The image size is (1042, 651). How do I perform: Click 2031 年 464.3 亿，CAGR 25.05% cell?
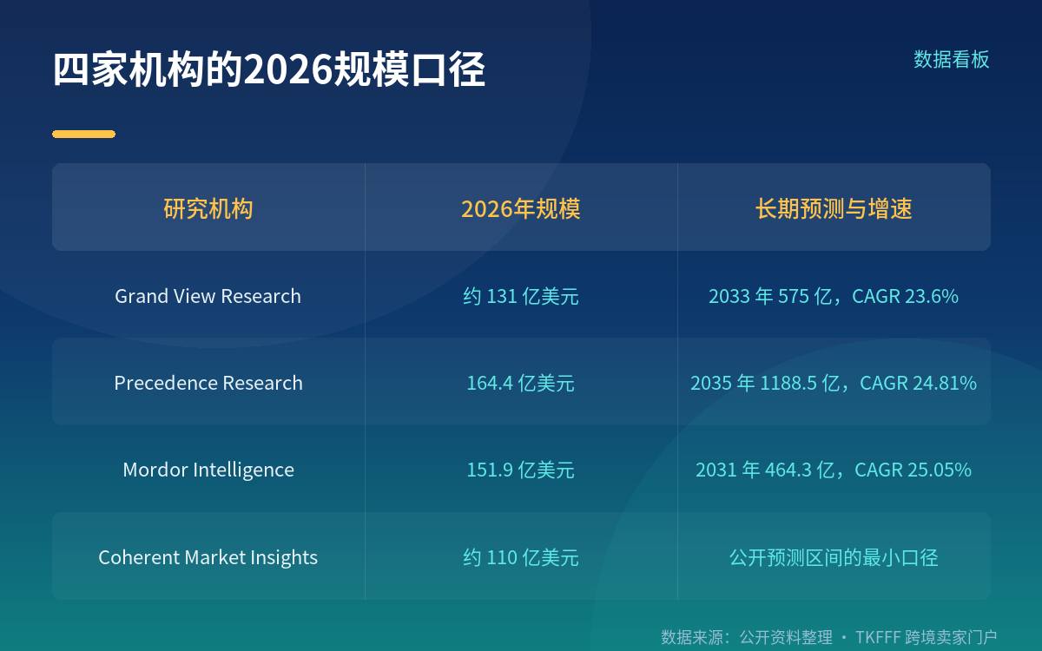tap(834, 470)
